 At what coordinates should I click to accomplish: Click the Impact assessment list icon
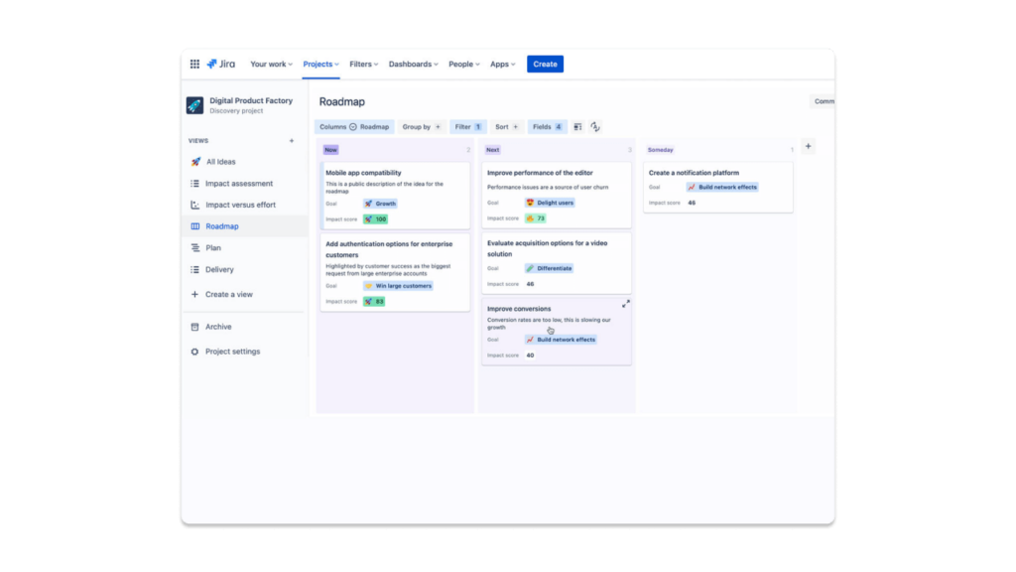tap(194, 184)
